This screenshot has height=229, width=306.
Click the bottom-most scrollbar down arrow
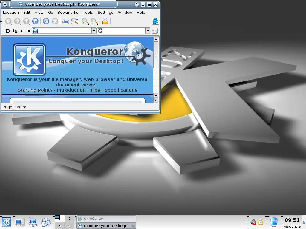tap(156, 100)
